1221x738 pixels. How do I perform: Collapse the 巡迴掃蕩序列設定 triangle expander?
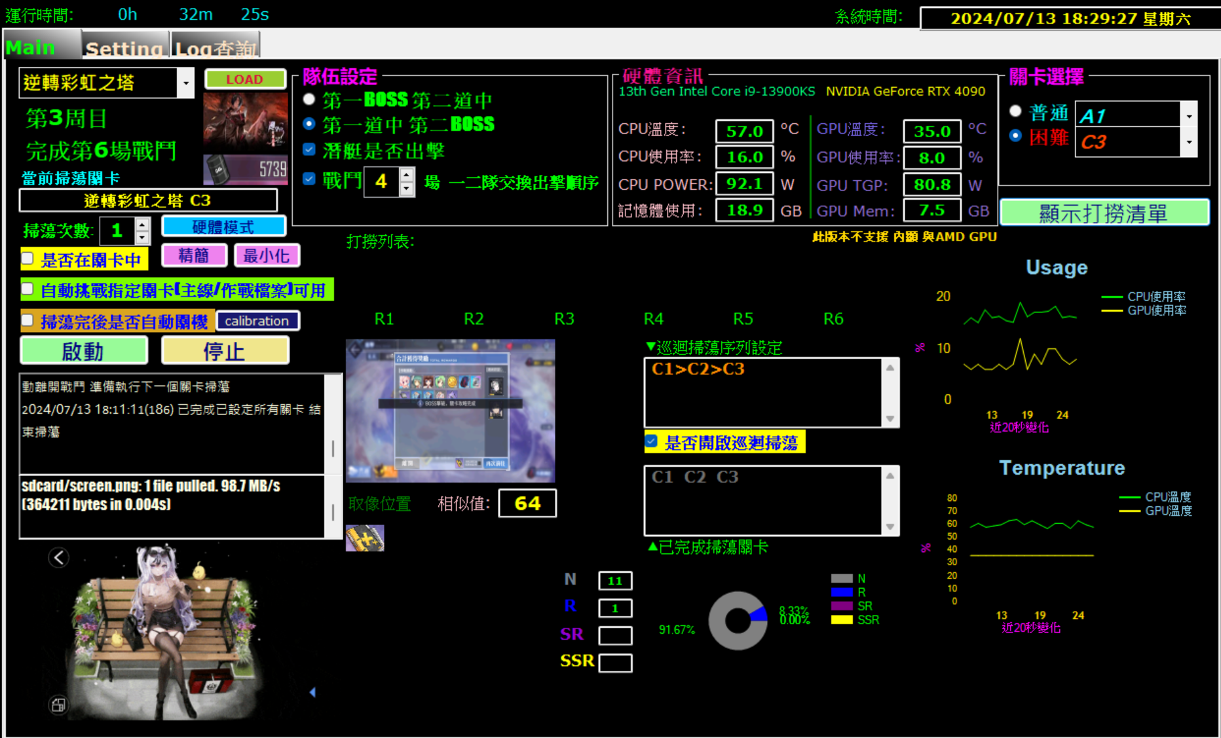tap(650, 346)
